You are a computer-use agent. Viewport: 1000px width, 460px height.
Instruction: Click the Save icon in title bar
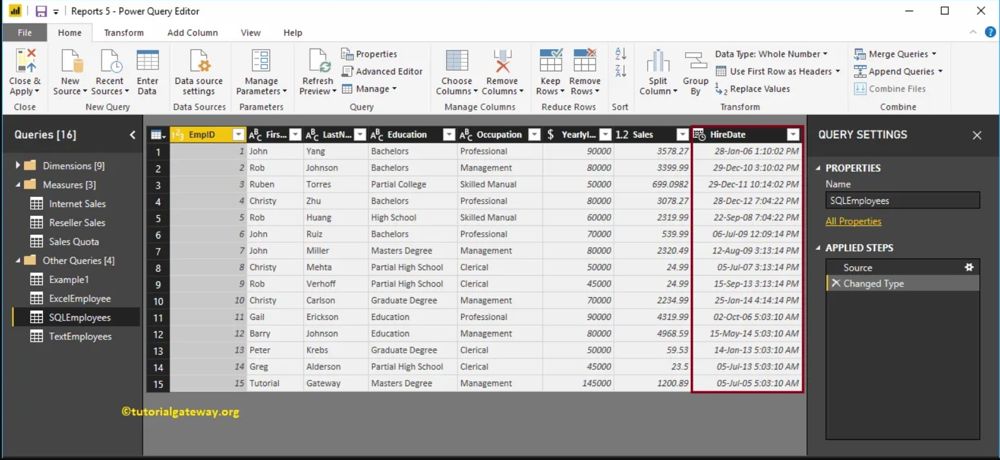click(x=41, y=11)
